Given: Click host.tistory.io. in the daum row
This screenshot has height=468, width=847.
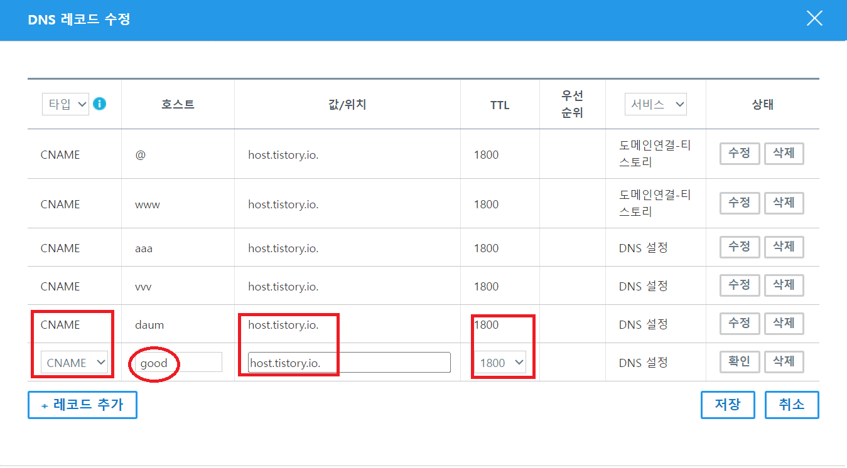Looking at the screenshot, I should [x=283, y=324].
